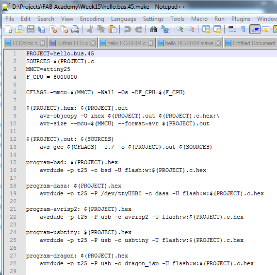Image resolution: width=277 pixels, height=275 pixels.
Task: Switch to the Button.LED.c tab
Action: [x=72, y=43]
